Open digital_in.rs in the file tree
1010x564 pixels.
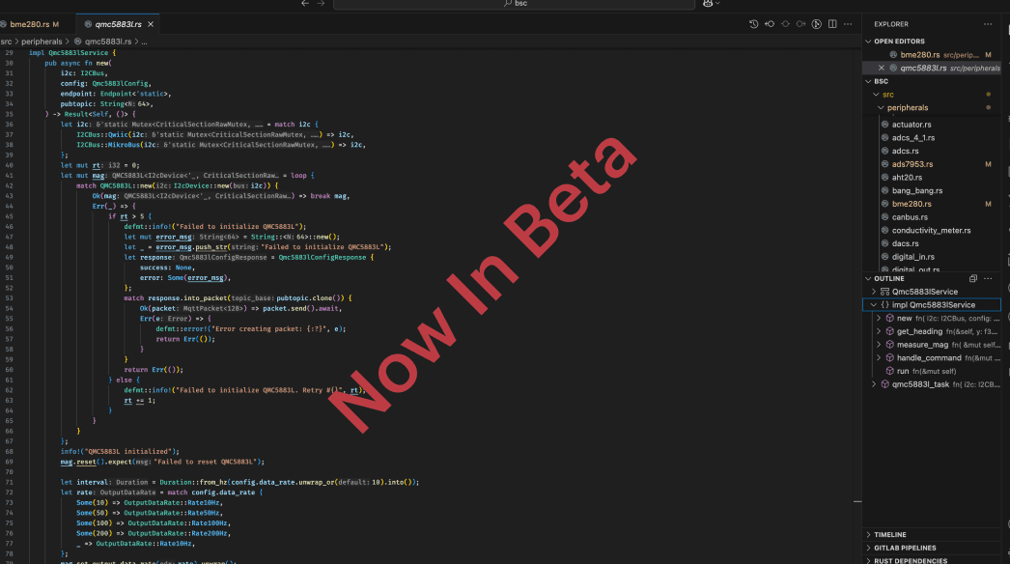912,257
